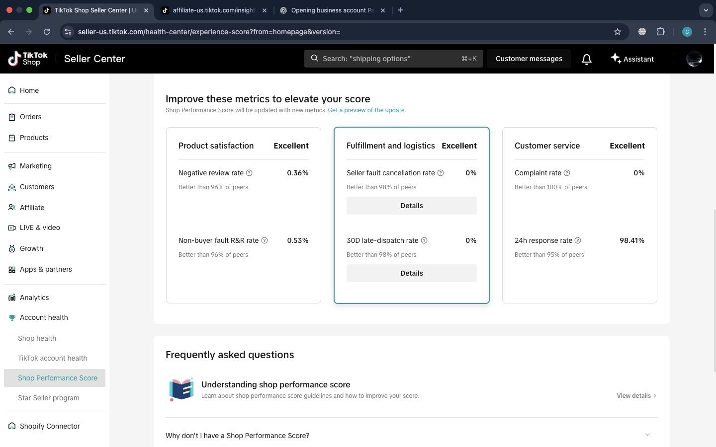716x447 pixels.
Task: Click the Affiliate sidebar icon
Action: click(x=12, y=208)
